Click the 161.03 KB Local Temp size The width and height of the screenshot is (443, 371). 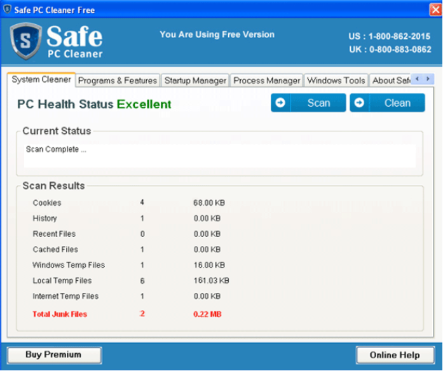(211, 280)
